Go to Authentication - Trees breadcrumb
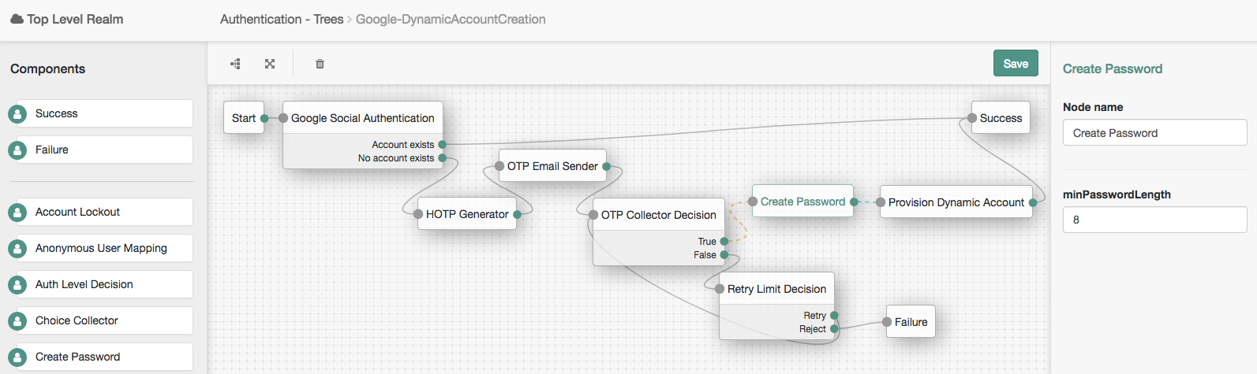This screenshot has width=1257, height=374. click(282, 19)
